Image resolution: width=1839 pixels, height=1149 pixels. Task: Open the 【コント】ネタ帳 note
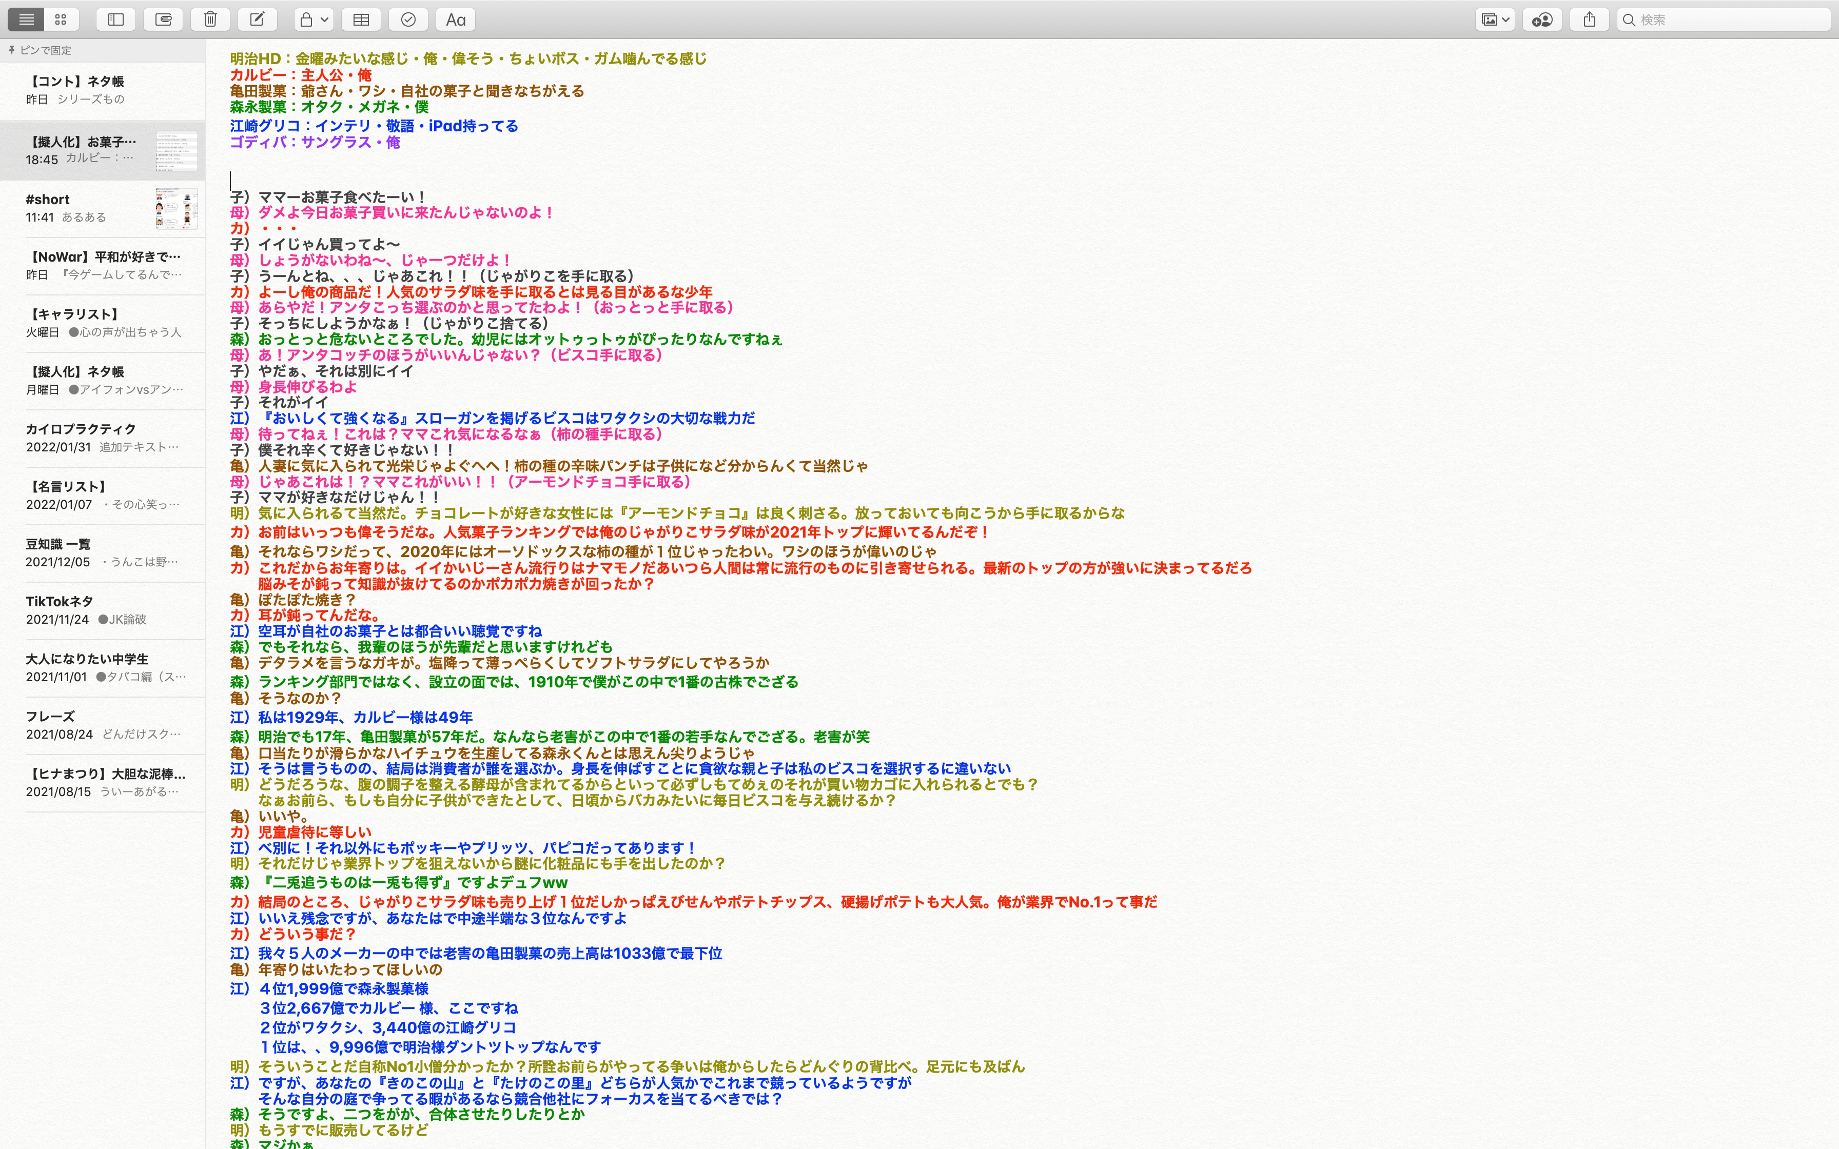(103, 90)
